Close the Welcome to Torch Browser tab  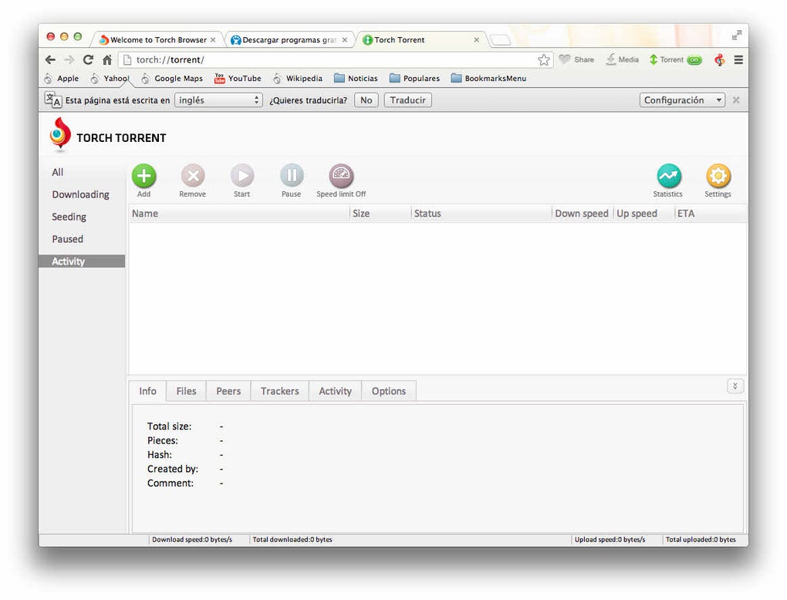coord(213,39)
